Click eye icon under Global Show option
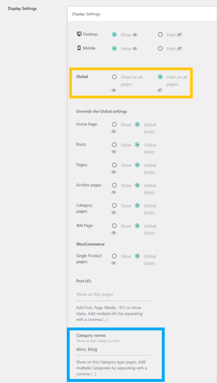The height and width of the screenshot is (383, 217). click(x=114, y=91)
